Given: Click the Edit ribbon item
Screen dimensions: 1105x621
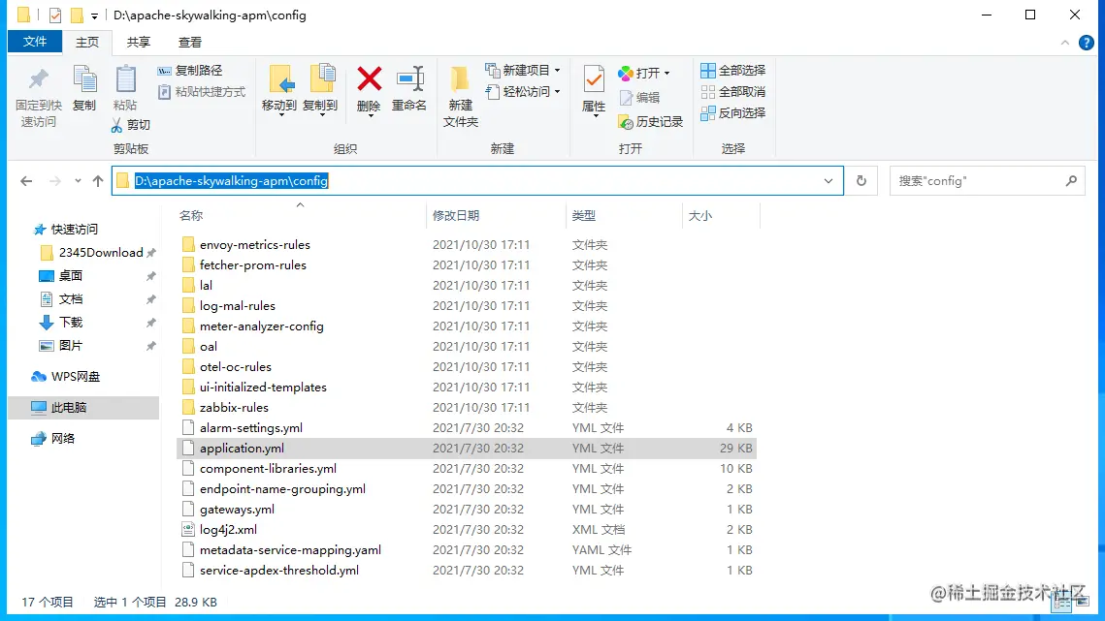Looking at the screenshot, I should click(x=640, y=98).
